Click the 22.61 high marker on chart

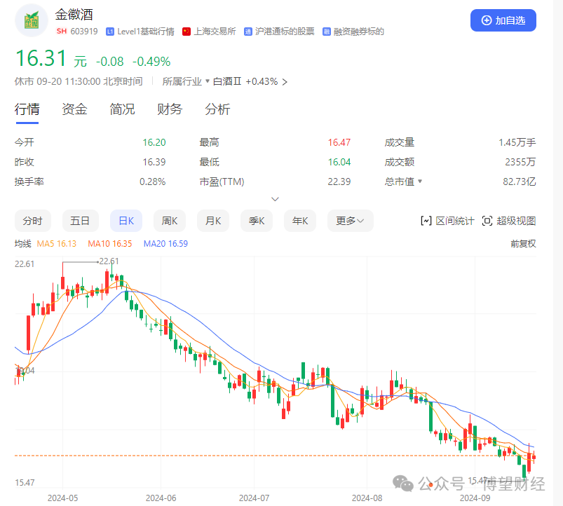[x=109, y=261]
